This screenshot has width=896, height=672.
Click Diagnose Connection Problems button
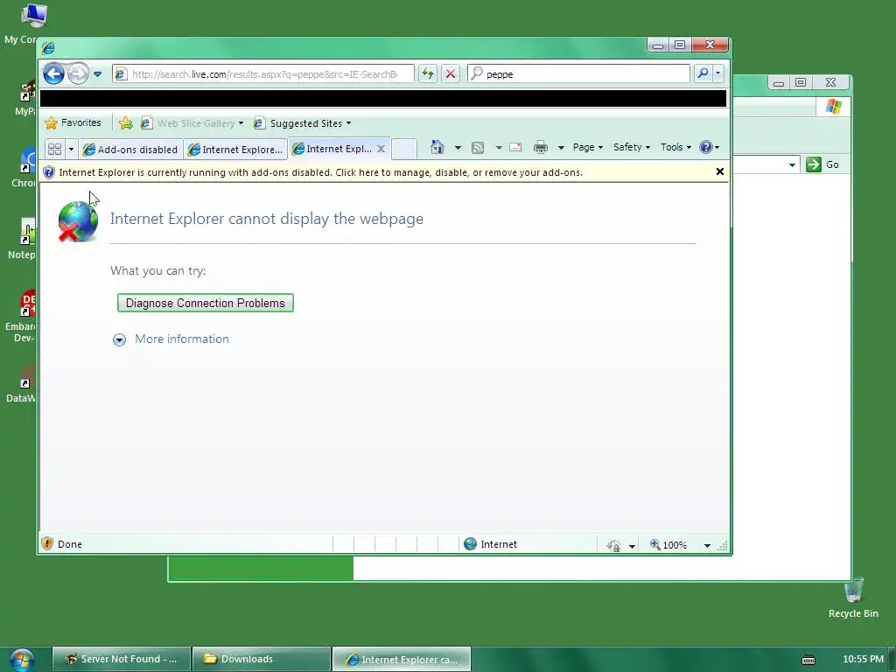coord(205,303)
